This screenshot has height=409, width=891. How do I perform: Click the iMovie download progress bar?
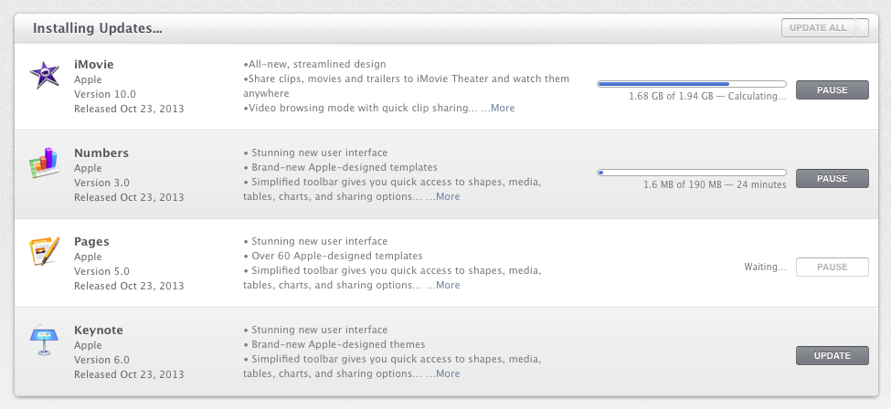click(692, 84)
